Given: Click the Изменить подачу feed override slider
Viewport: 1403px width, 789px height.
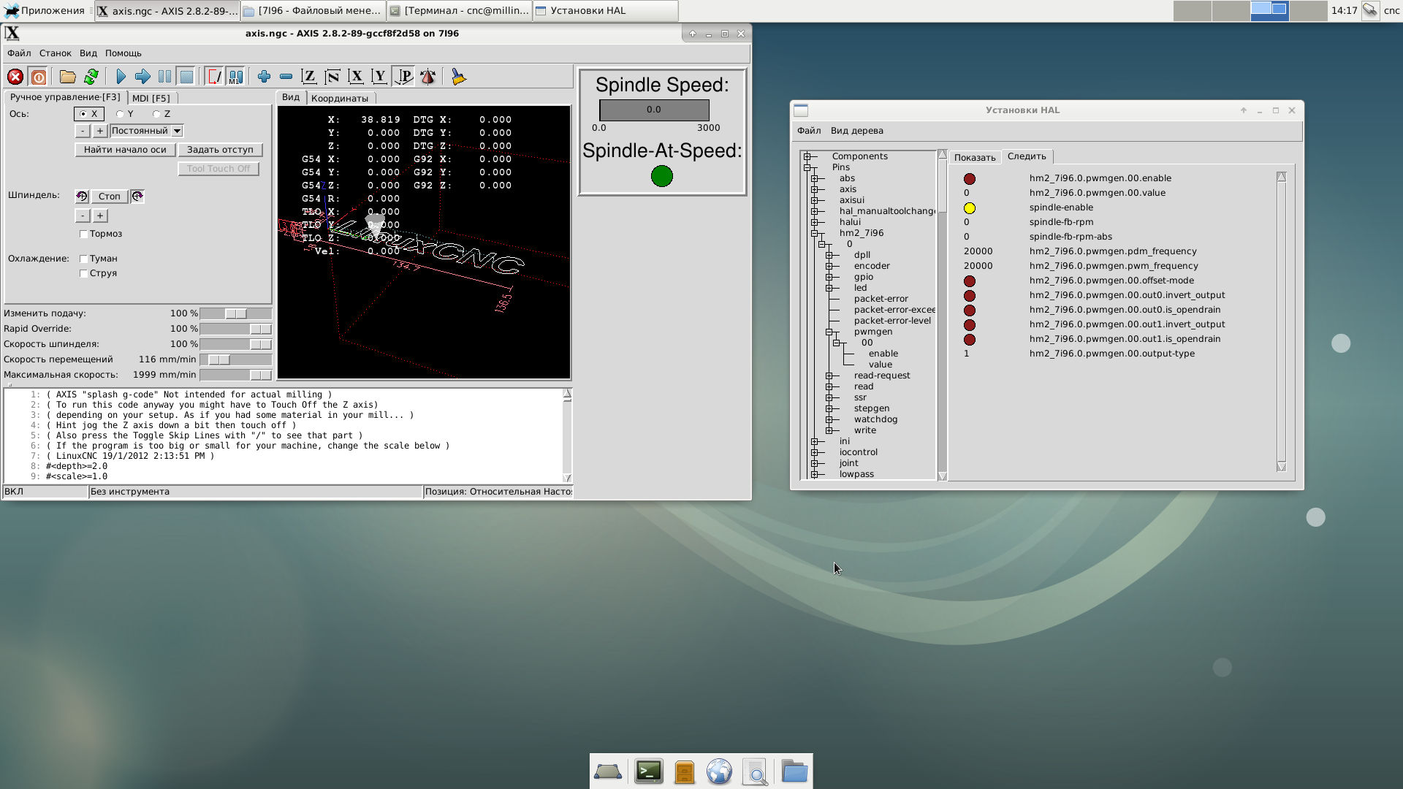Looking at the screenshot, I should click(x=235, y=313).
